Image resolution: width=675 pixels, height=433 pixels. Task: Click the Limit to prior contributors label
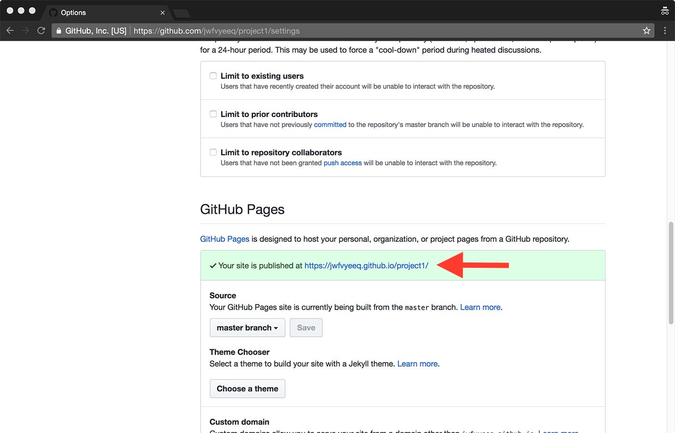coord(269,114)
